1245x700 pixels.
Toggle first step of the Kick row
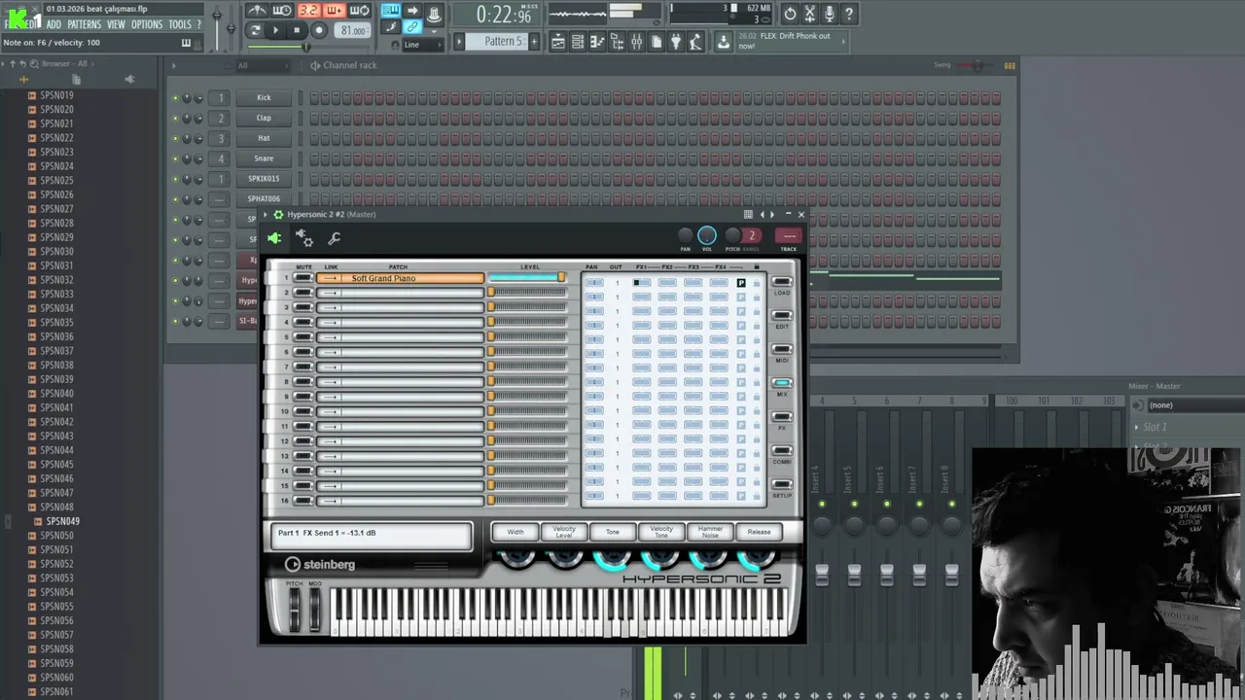pyautogui.click(x=314, y=98)
